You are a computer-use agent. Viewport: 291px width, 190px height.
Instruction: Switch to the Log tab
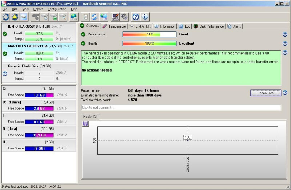(x=184, y=26)
